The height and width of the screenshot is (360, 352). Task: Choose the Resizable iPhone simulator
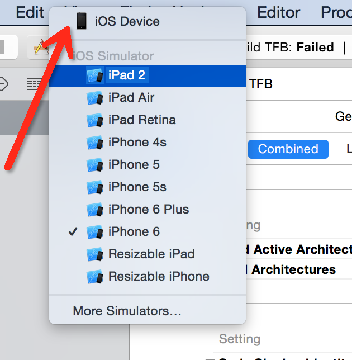pyautogui.click(x=148, y=276)
